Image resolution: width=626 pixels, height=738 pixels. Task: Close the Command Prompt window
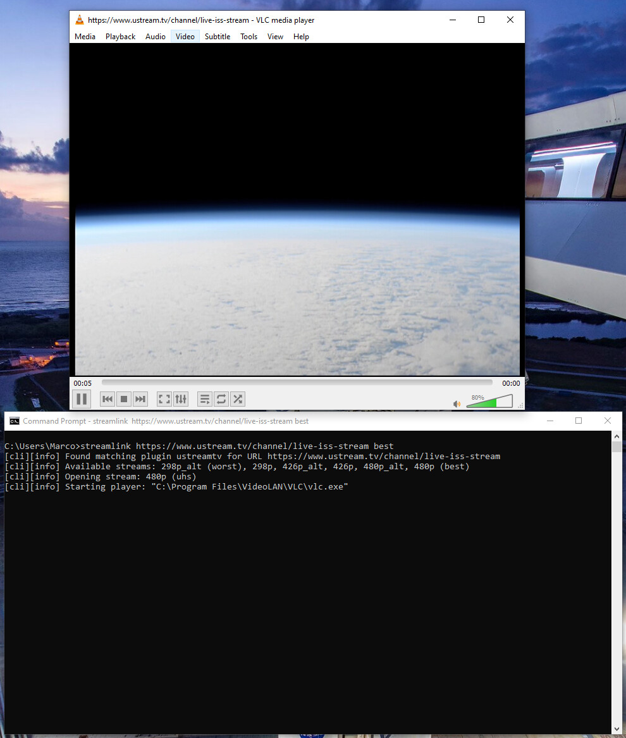pyautogui.click(x=608, y=421)
